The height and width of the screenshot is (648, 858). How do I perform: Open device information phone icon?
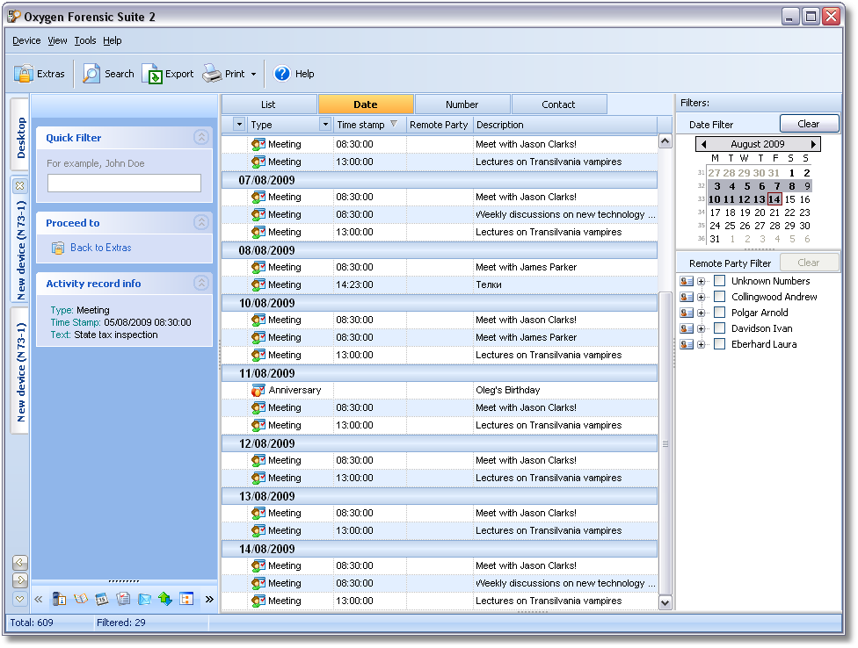[60, 599]
